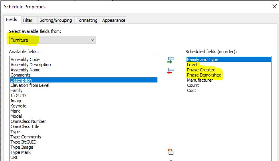Open the Formatting tab

(87, 20)
